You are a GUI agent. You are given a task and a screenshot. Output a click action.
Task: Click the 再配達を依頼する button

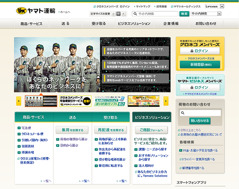[x=110, y=130]
